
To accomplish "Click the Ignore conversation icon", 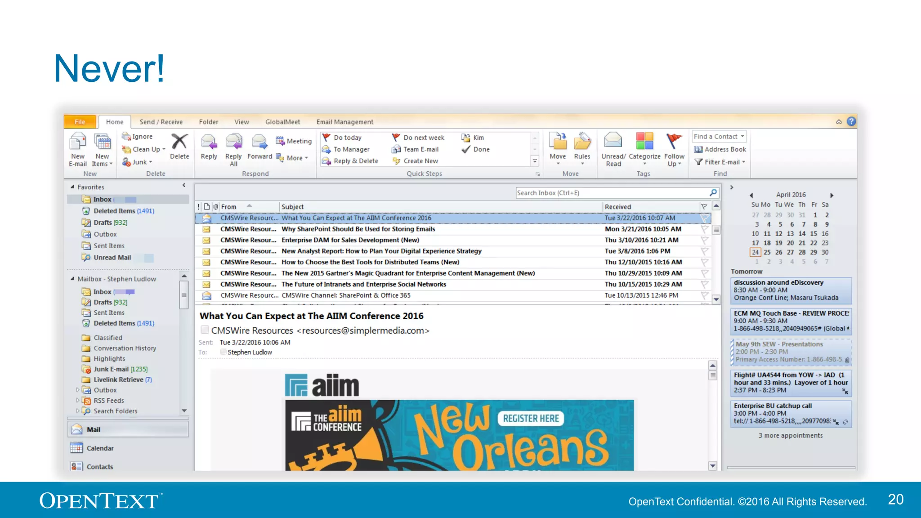I will tap(126, 136).
